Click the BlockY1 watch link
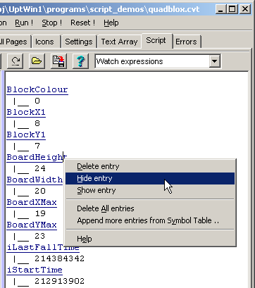Image resolution: width=255 pixels, height=288 pixels. point(26,134)
